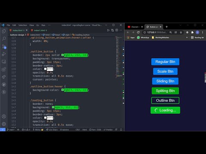This screenshot has height=154, width=206.
Task: Open the feedback icon in status bar
Action: click(x=116, y=130)
